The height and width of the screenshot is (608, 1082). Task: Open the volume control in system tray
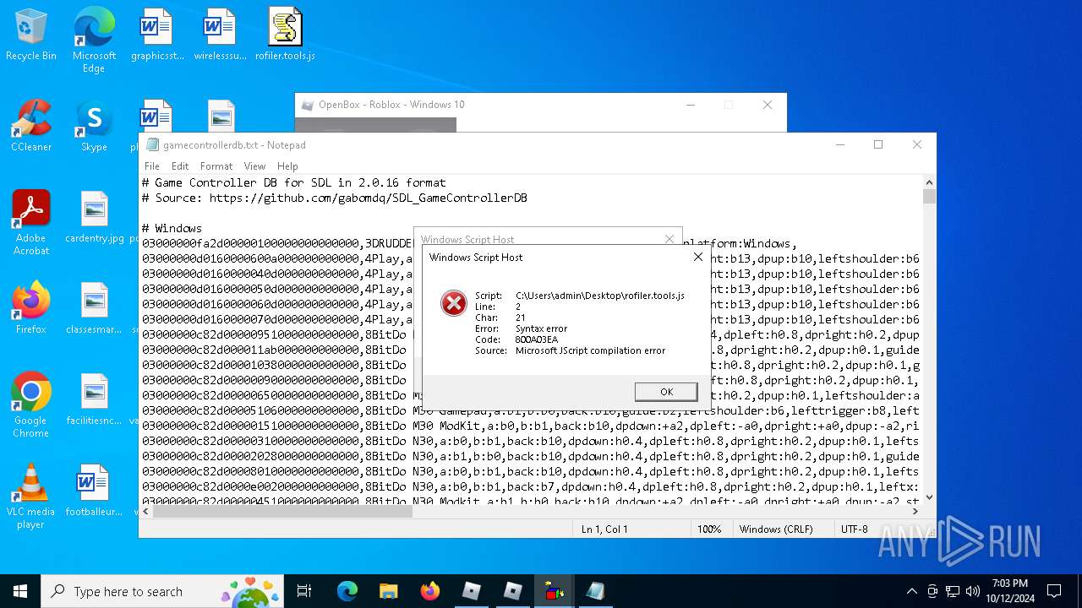pyautogui.click(x=973, y=591)
